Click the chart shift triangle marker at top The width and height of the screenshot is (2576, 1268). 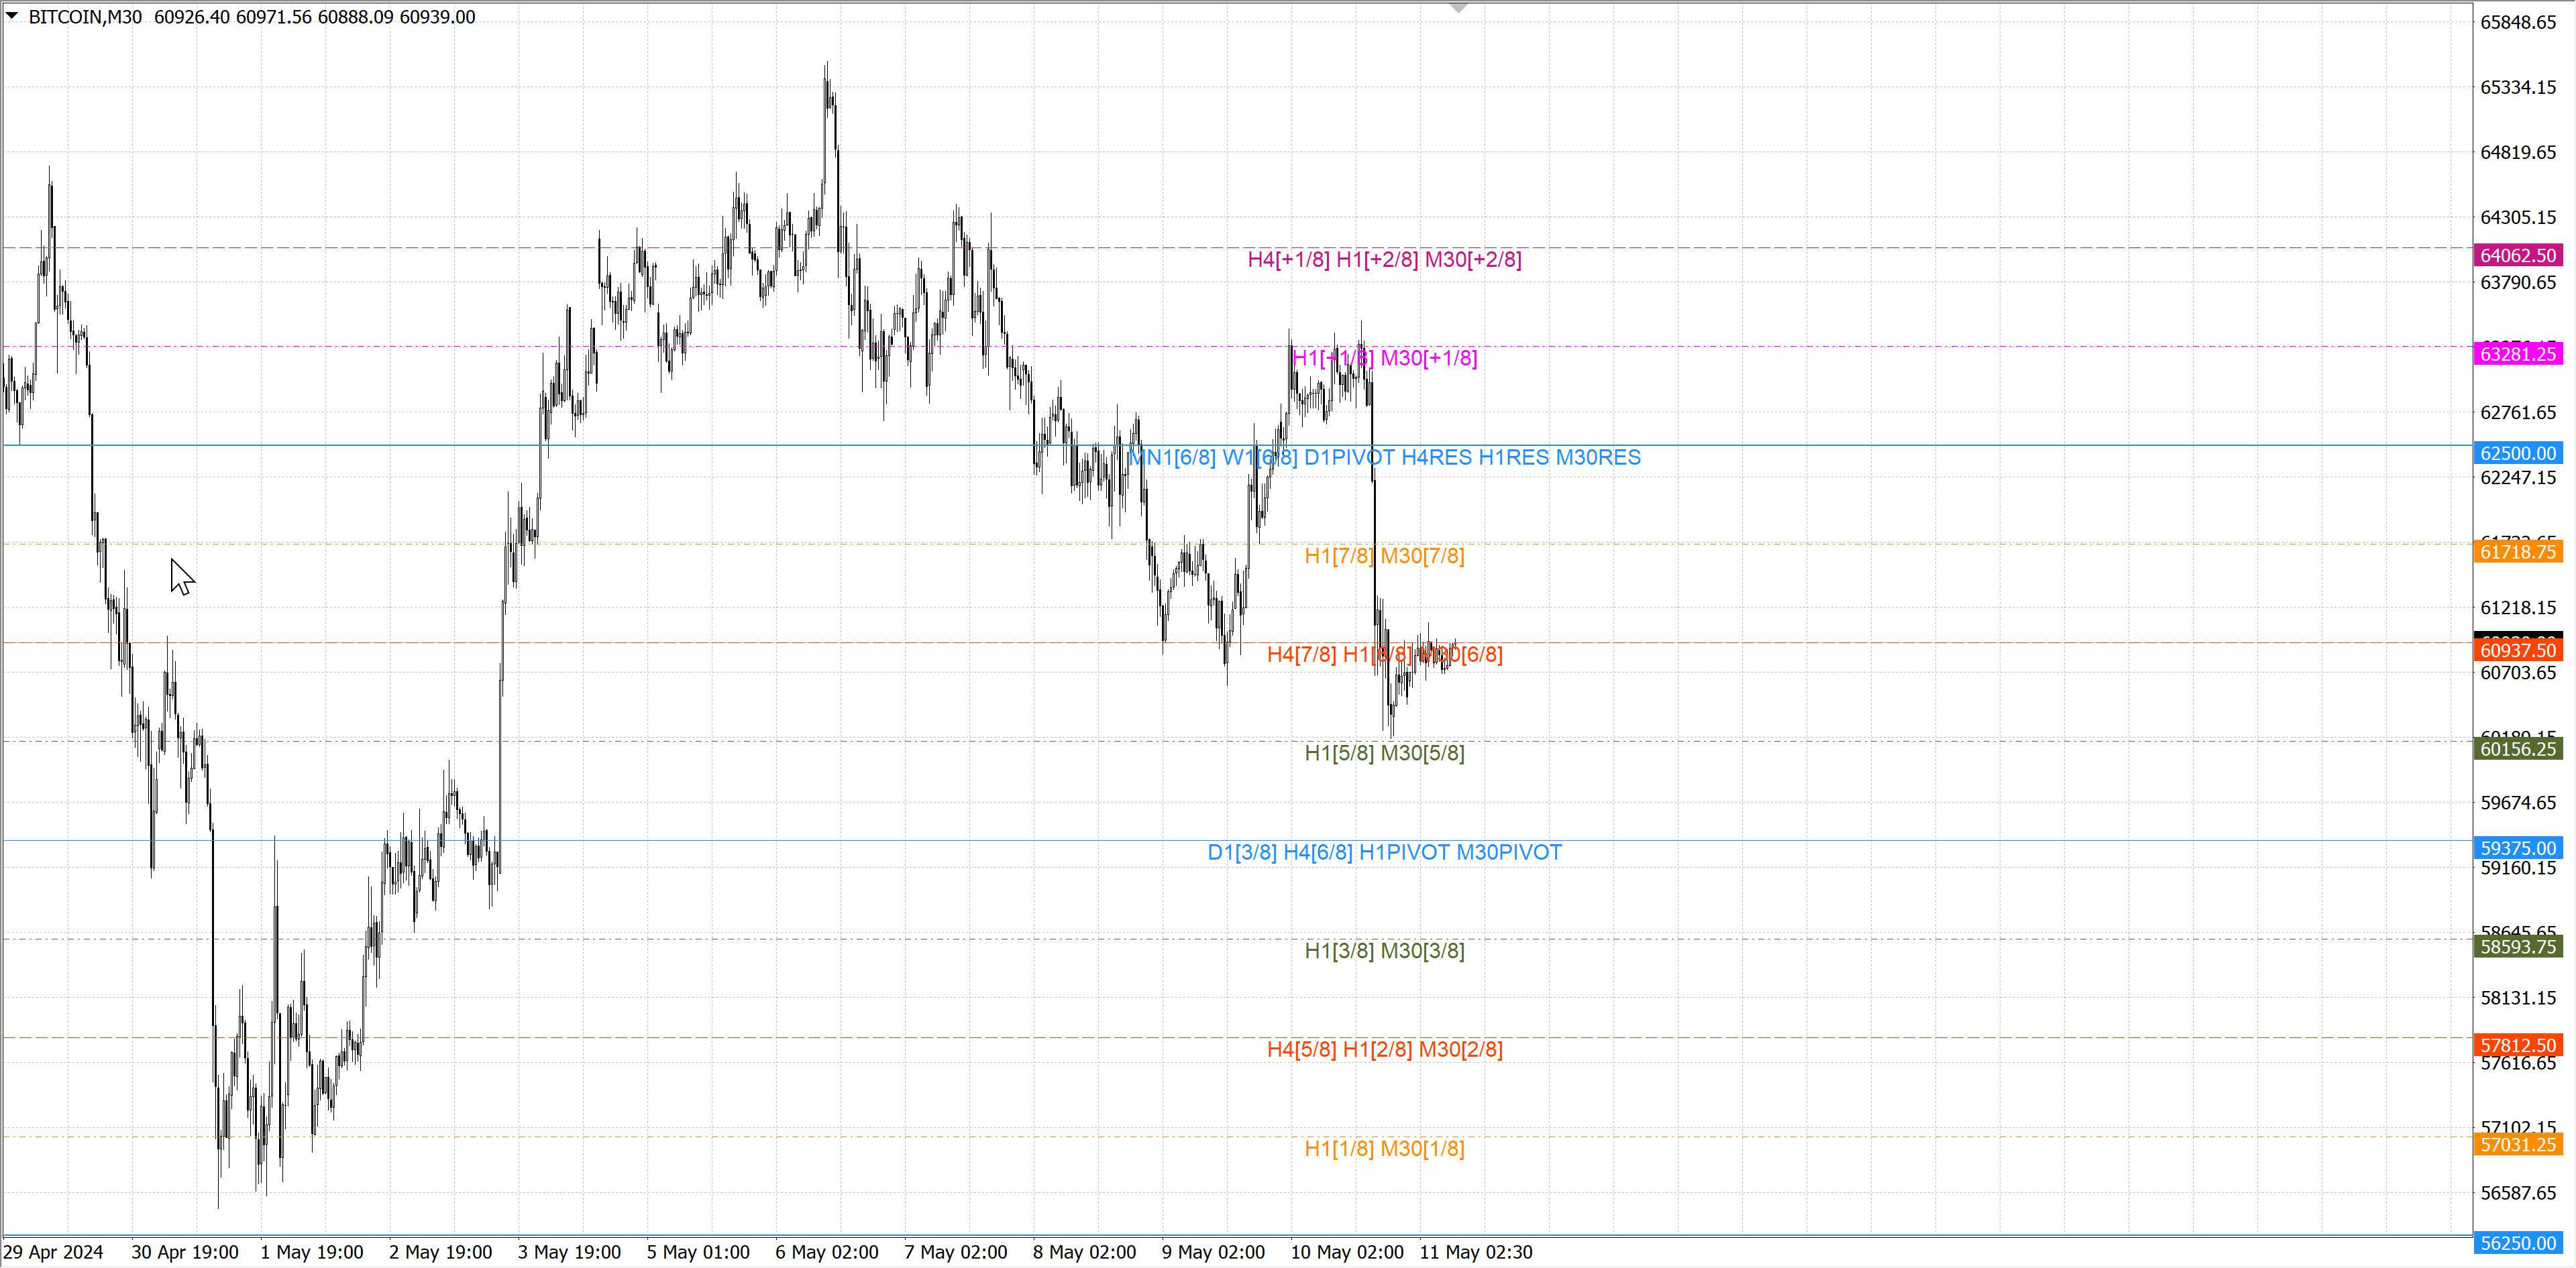(1459, 8)
